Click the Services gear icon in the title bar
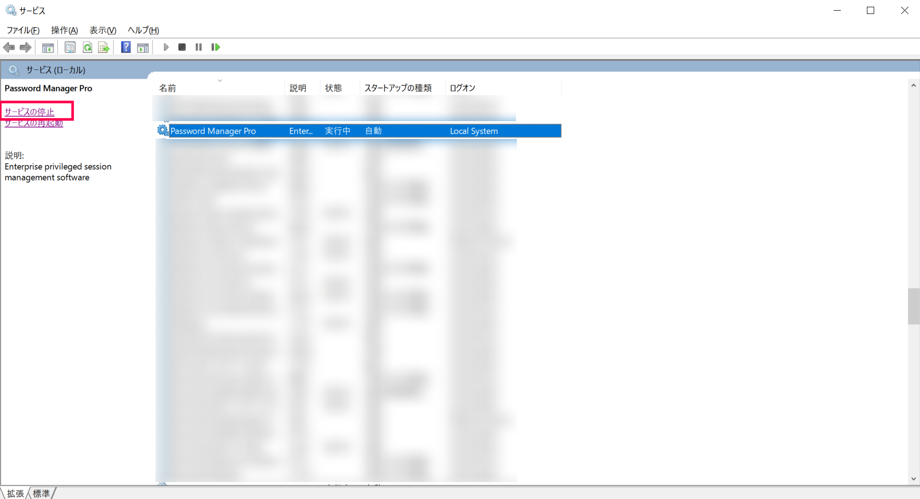The height and width of the screenshot is (499, 920). click(x=11, y=10)
